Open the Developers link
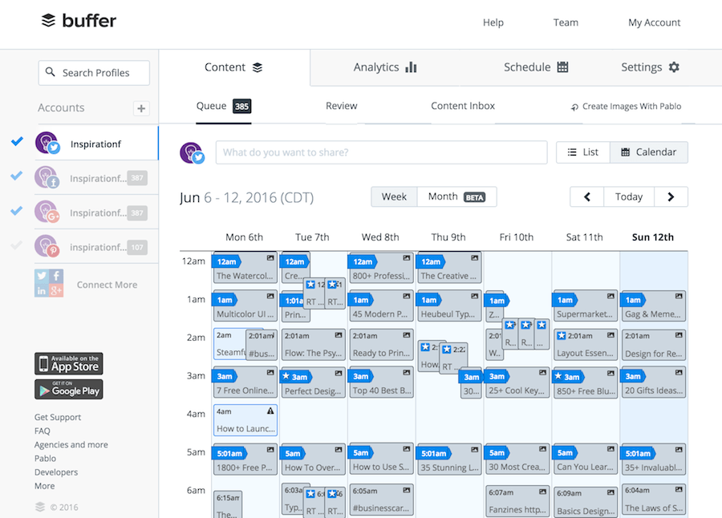The width and height of the screenshot is (722, 518). [x=56, y=472]
